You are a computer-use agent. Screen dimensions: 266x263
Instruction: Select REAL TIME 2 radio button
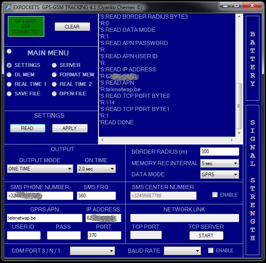pyautogui.click(x=54, y=84)
